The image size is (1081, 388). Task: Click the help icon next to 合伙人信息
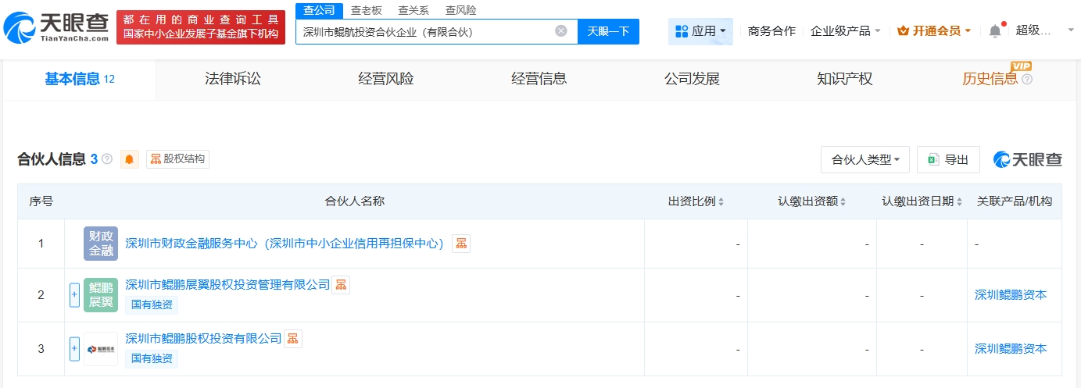pyautogui.click(x=107, y=159)
